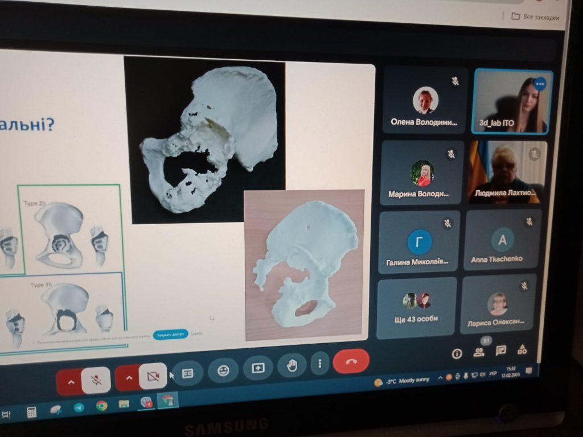This screenshot has height=437, width=583.
Task: Show hidden system tray icons
Action: click(440, 378)
